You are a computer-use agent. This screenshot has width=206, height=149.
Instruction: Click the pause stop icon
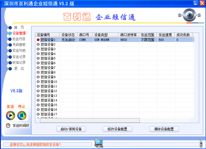[22, 115]
